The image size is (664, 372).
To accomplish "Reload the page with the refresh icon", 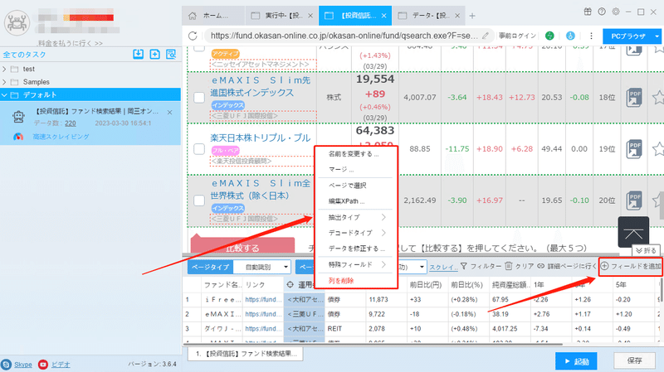I will coord(193,36).
